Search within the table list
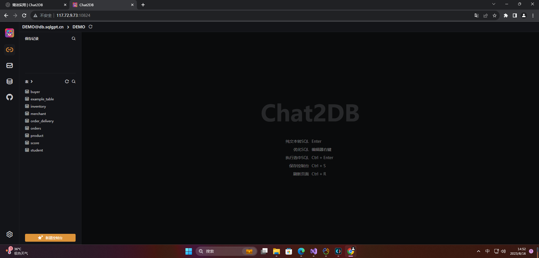539x258 pixels. click(x=74, y=82)
